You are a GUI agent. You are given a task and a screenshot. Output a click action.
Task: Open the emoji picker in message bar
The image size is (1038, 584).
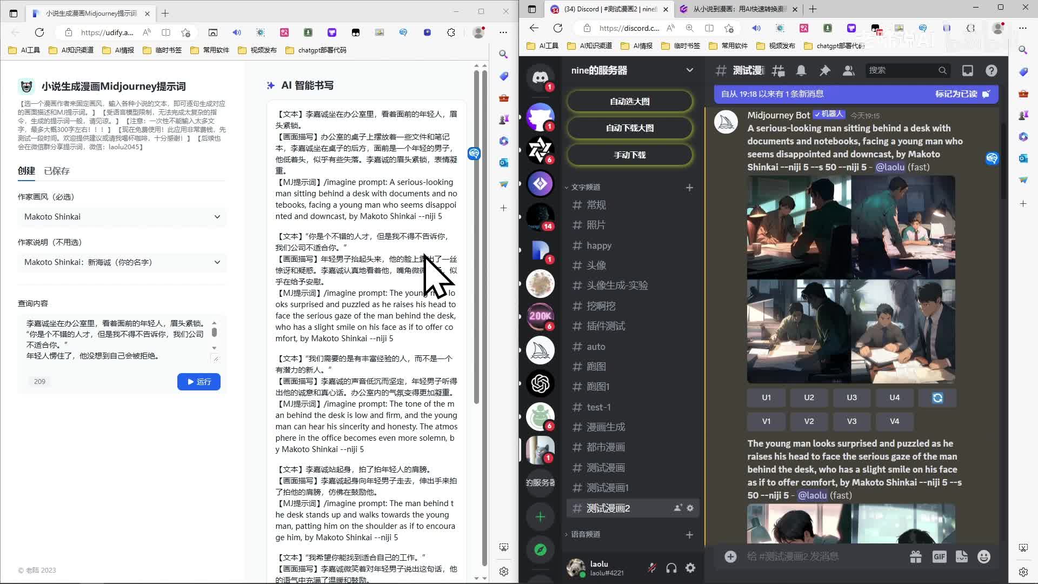point(984,557)
